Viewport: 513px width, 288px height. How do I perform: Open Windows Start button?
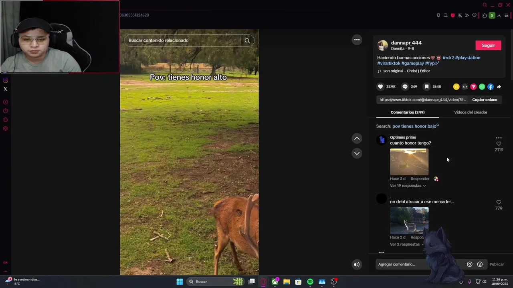tap(180, 282)
